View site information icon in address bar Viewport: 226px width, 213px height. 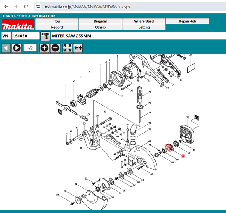click(38, 6)
